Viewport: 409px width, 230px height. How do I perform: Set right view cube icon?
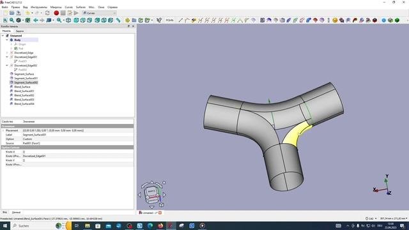click(x=89, y=20)
